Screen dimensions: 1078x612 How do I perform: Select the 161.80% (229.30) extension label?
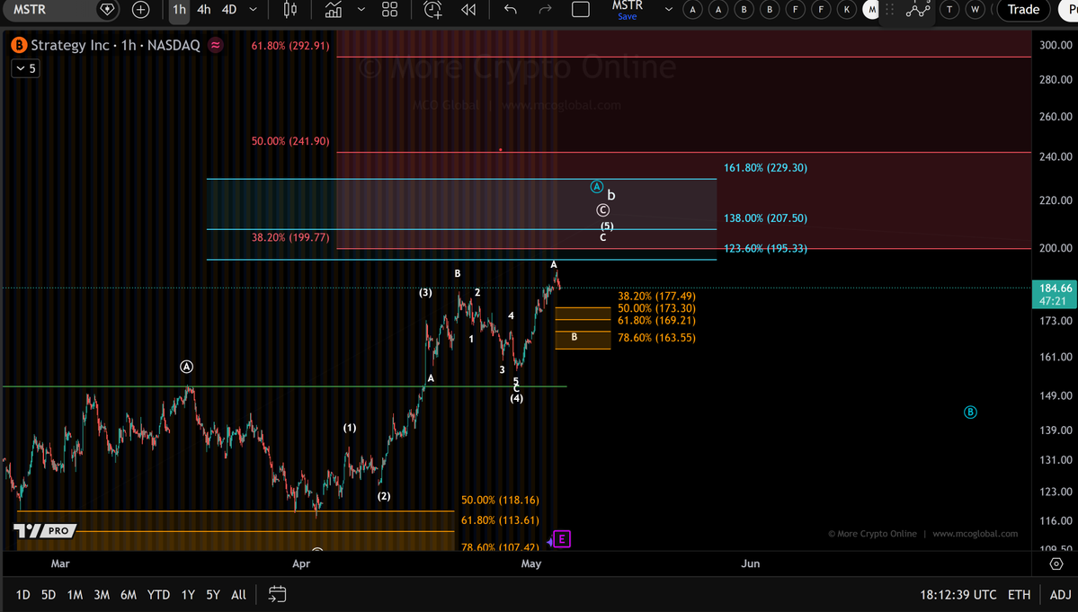(765, 168)
